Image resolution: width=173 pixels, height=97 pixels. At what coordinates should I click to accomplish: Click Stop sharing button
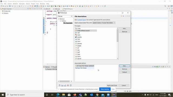pyautogui.click(x=105, y=89)
